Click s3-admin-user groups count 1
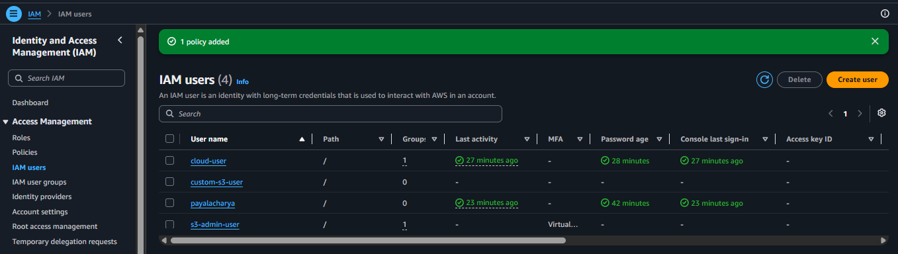This screenshot has height=254, width=898. 404,224
